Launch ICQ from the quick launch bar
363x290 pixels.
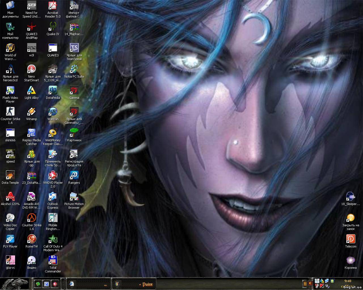(x=38, y=284)
